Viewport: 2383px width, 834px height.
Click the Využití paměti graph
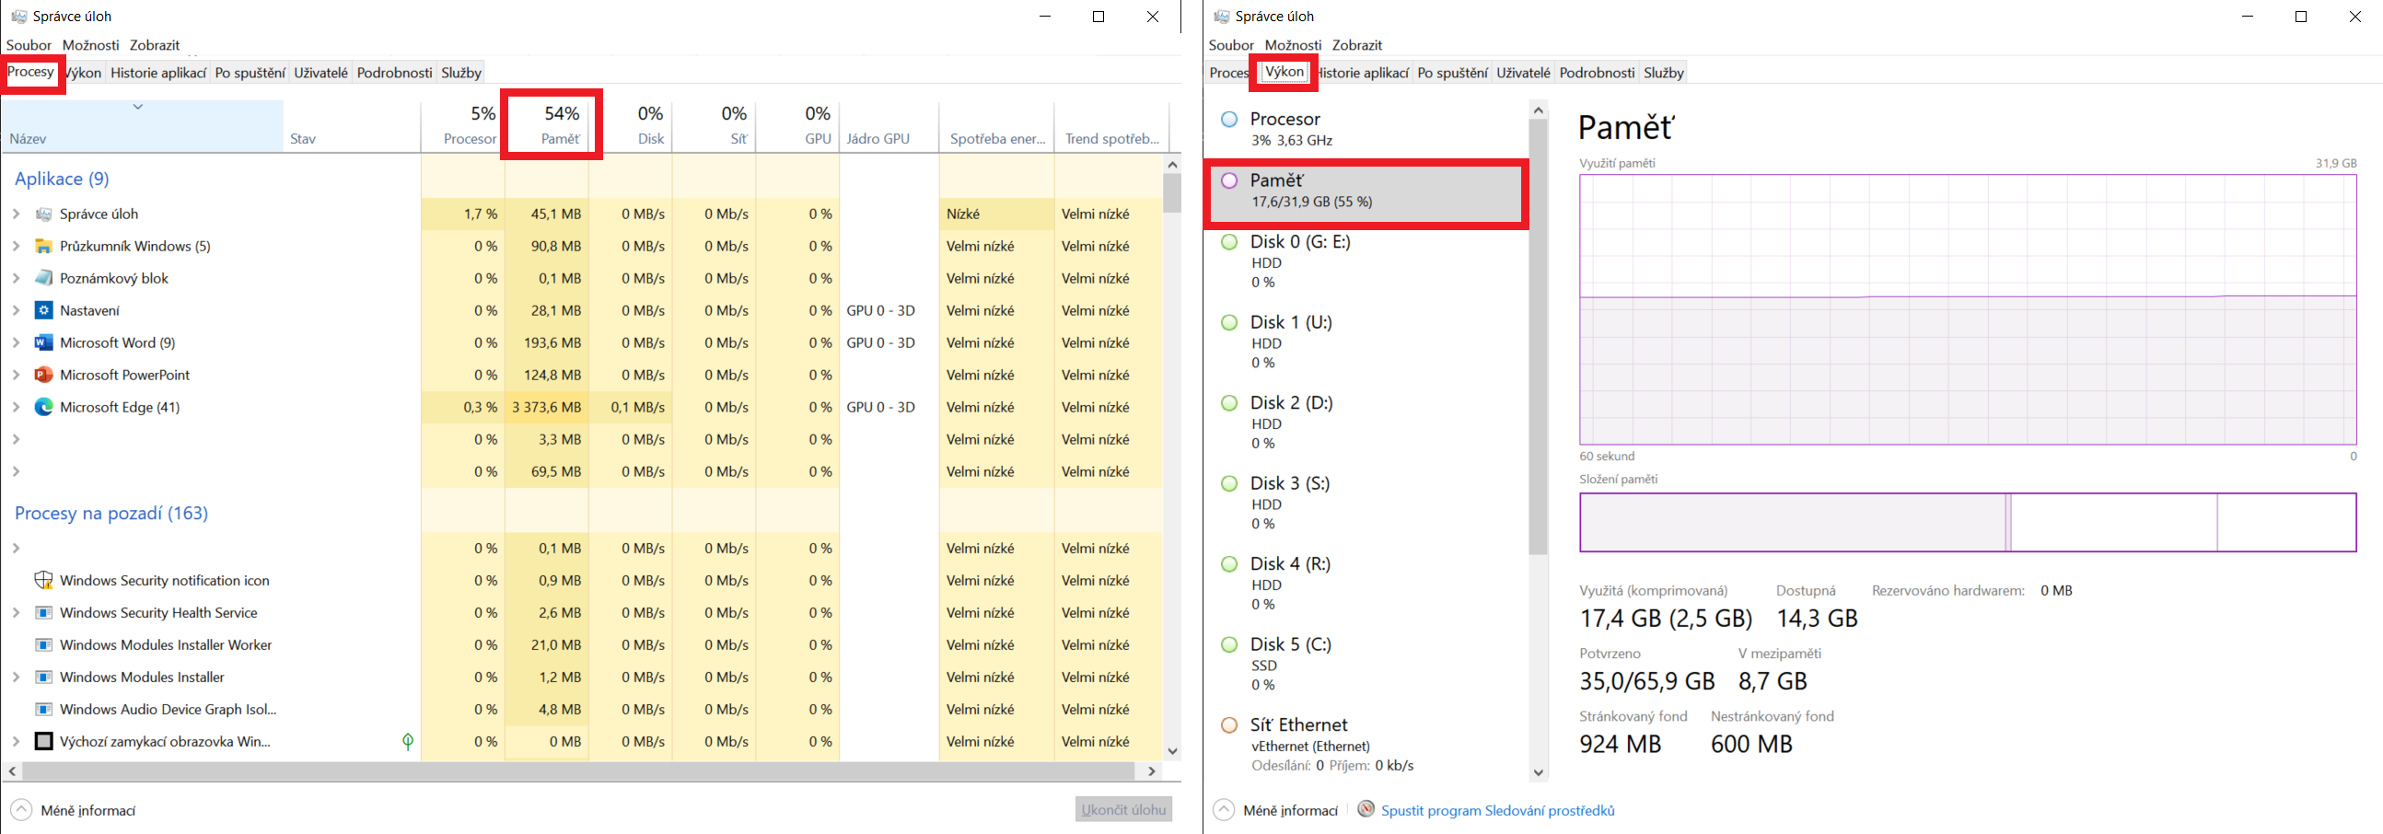tap(1968, 309)
